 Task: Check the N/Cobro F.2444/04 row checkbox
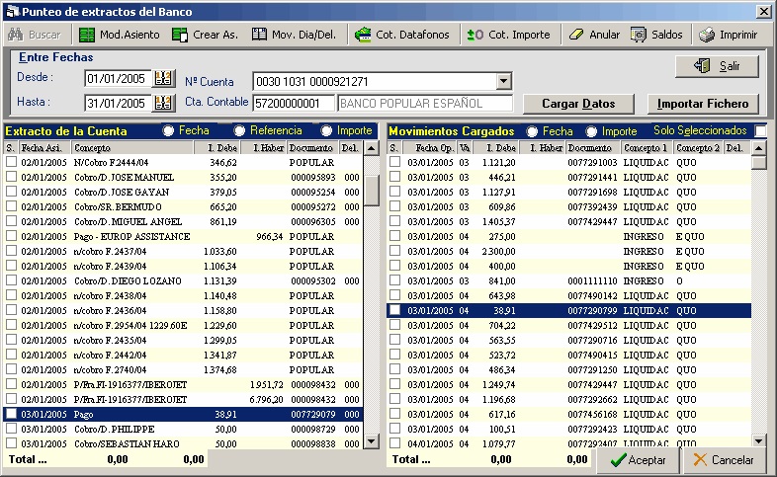click(x=11, y=162)
